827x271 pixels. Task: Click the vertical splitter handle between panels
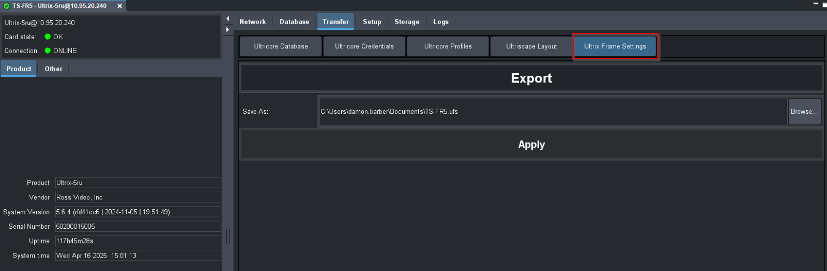coord(228,236)
